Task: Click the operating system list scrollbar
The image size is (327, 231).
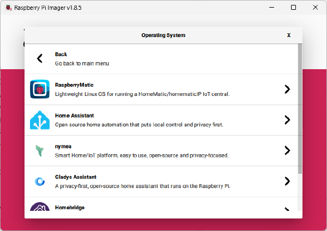Action: [299, 109]
